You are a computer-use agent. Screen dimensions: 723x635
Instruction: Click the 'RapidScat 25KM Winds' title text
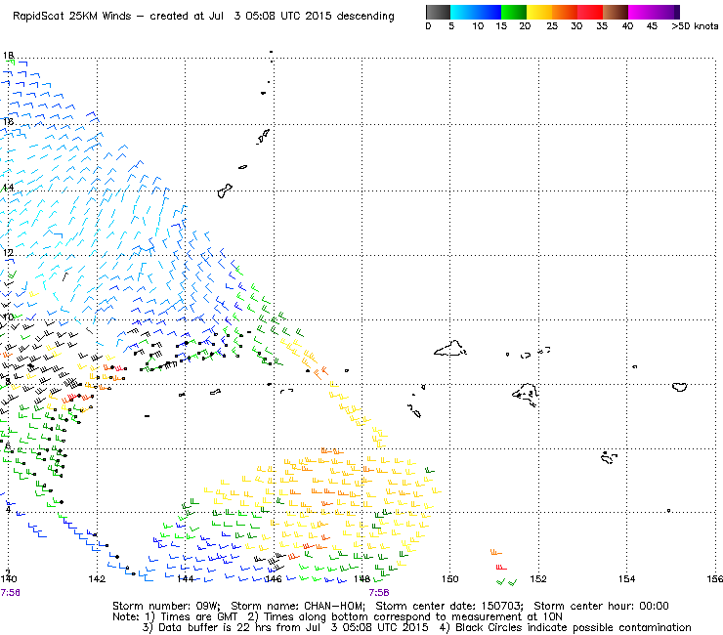click(x=72, y=17)
